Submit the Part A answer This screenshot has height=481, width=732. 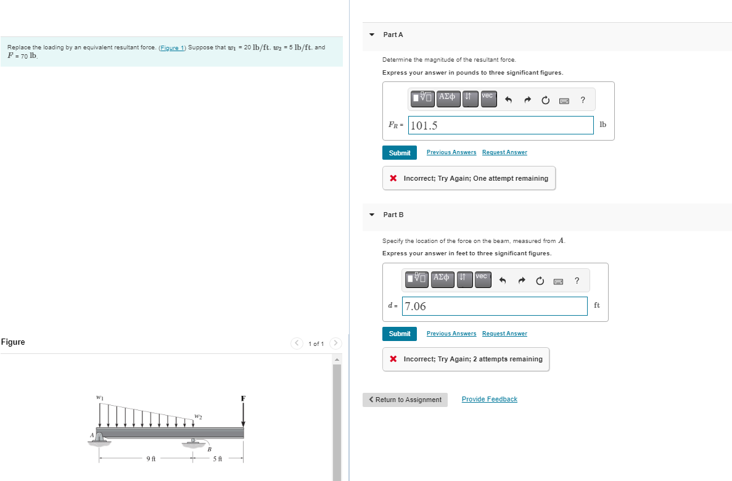point(399,152)
